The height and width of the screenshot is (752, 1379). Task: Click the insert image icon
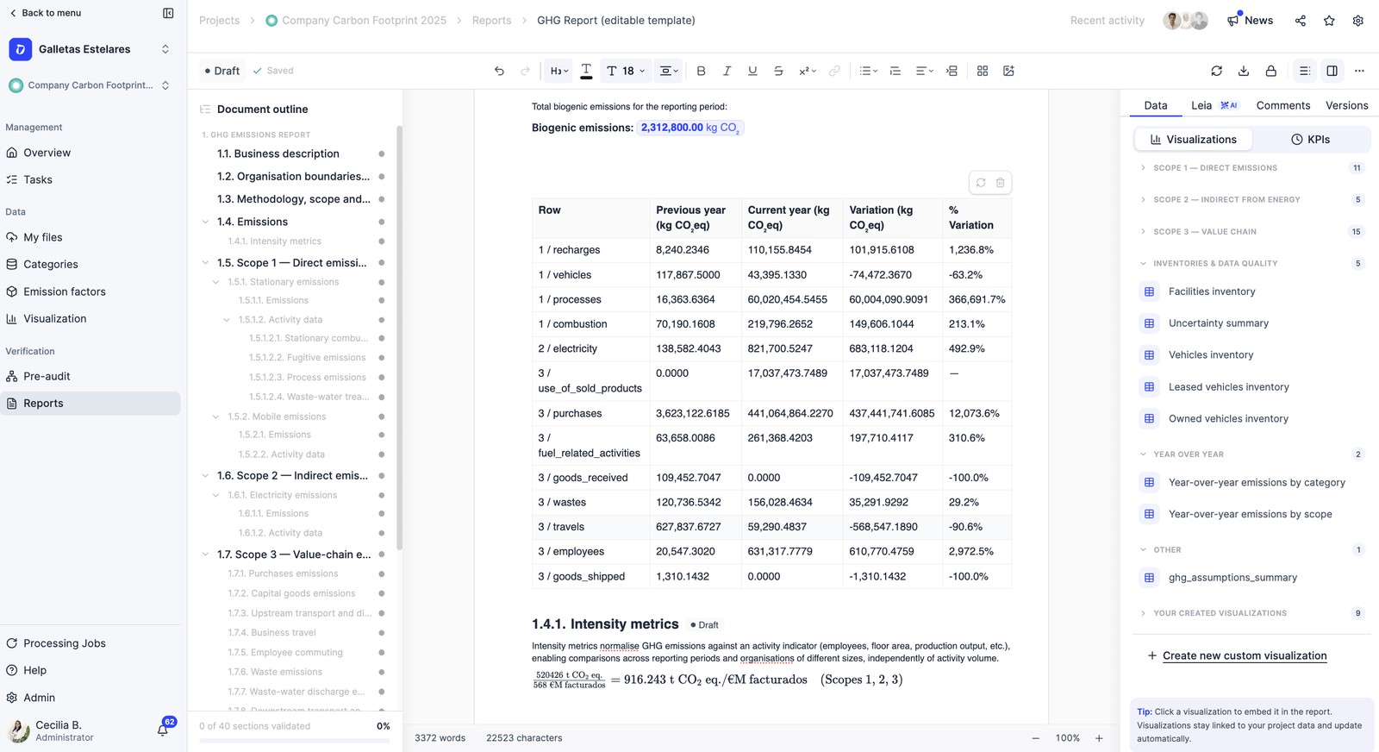pos(1008,71)
